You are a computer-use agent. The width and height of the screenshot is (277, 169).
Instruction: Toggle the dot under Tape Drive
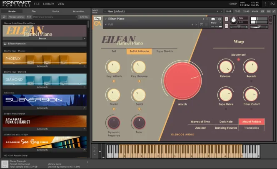pos(226,109)
